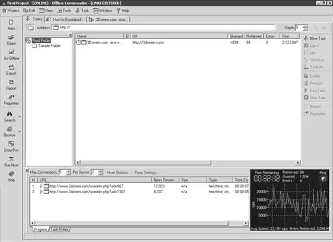Viewport: 333px width, 242px height.
Task: Click the New project icon in sidebar
Action: (x=11, y=25)
